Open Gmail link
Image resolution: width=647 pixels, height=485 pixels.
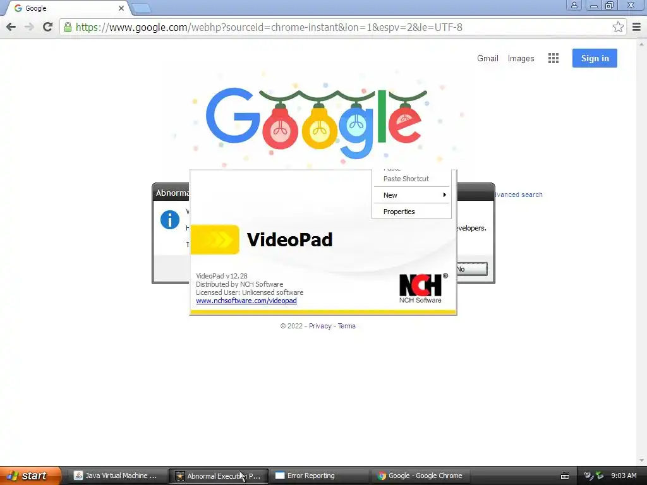[488, 58]
